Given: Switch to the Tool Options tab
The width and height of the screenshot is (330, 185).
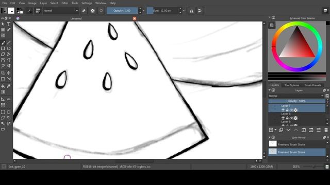Looking at the screenshot, I should click(291, 85).
